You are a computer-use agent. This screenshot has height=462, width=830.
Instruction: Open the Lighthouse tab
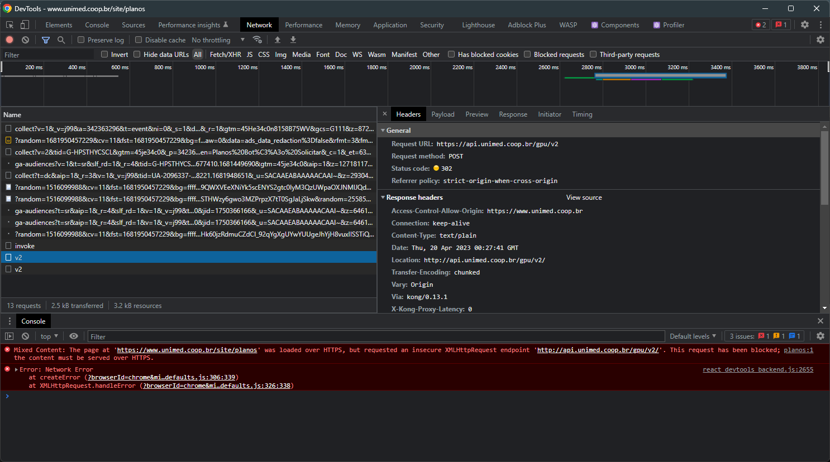point(478,25)
